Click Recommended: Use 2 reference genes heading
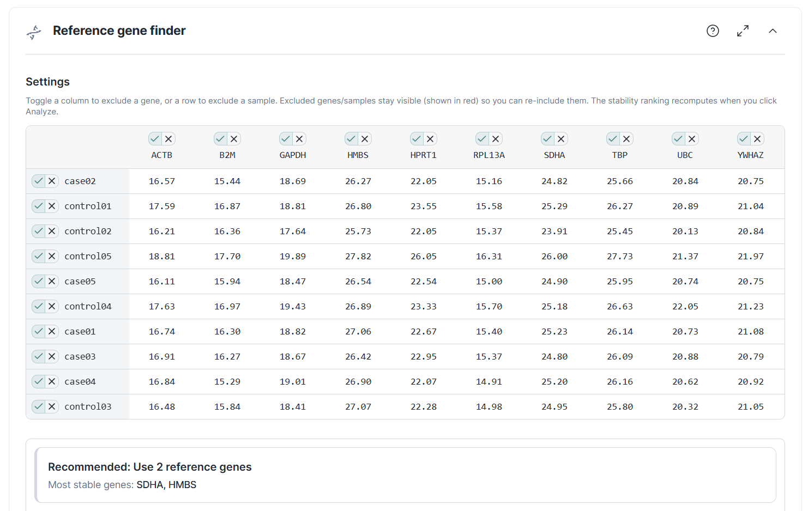This screenshot has height=511, width=808. click(x=150, y=467)
